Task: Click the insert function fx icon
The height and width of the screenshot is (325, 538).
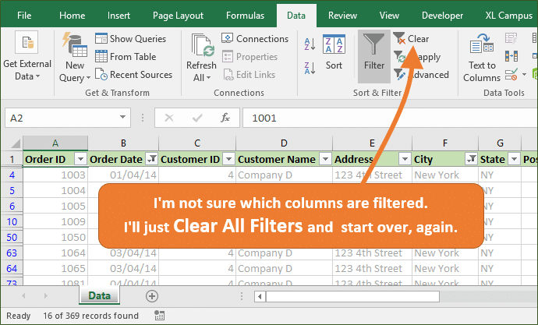Action: pyautogui.click(x=225, y=118)
